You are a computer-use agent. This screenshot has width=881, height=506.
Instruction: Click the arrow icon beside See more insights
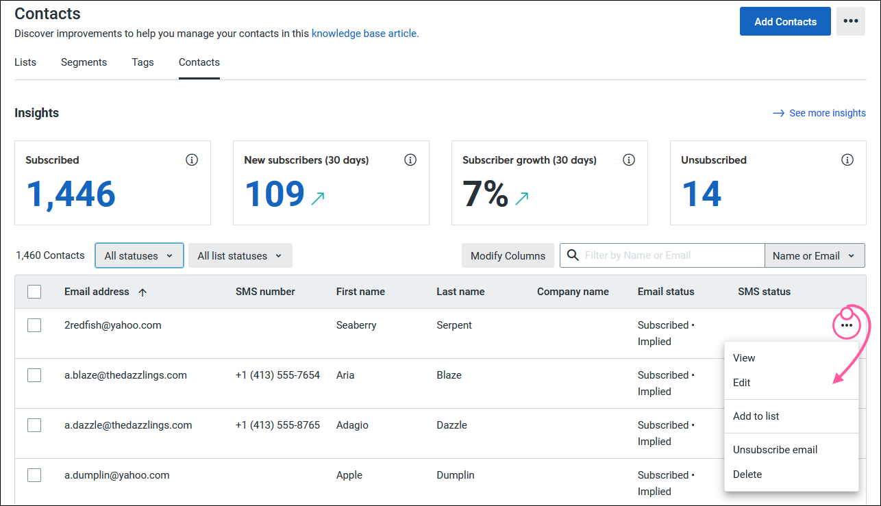click(778, 113)
